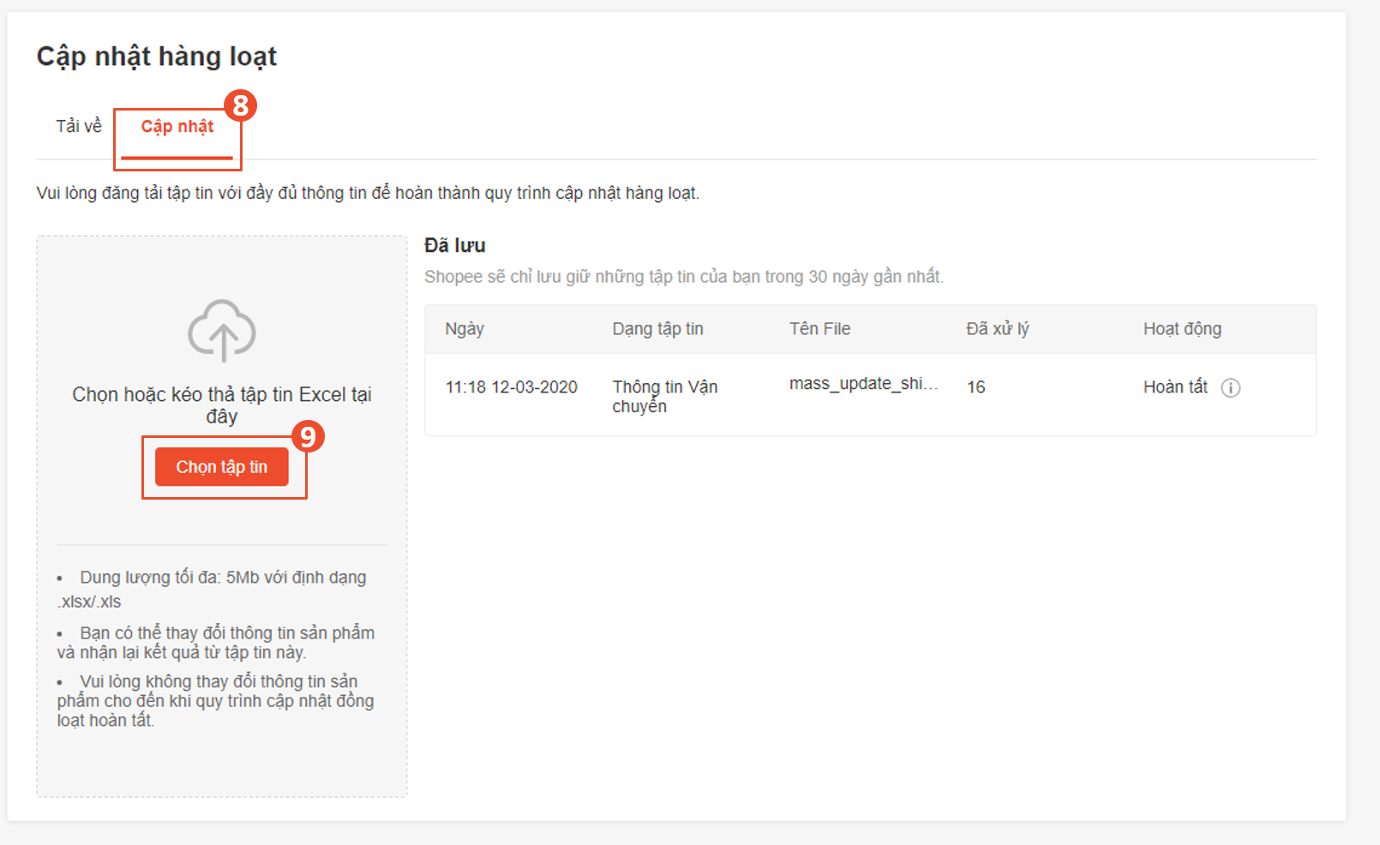Screen dimensions: 1380x845
Task: Click the Đã xử lý column header
Action: point(999,328)
